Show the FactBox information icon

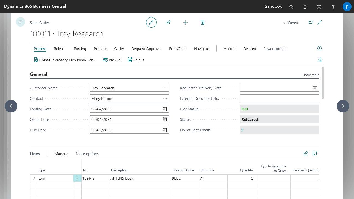click(x=320, y=48)
